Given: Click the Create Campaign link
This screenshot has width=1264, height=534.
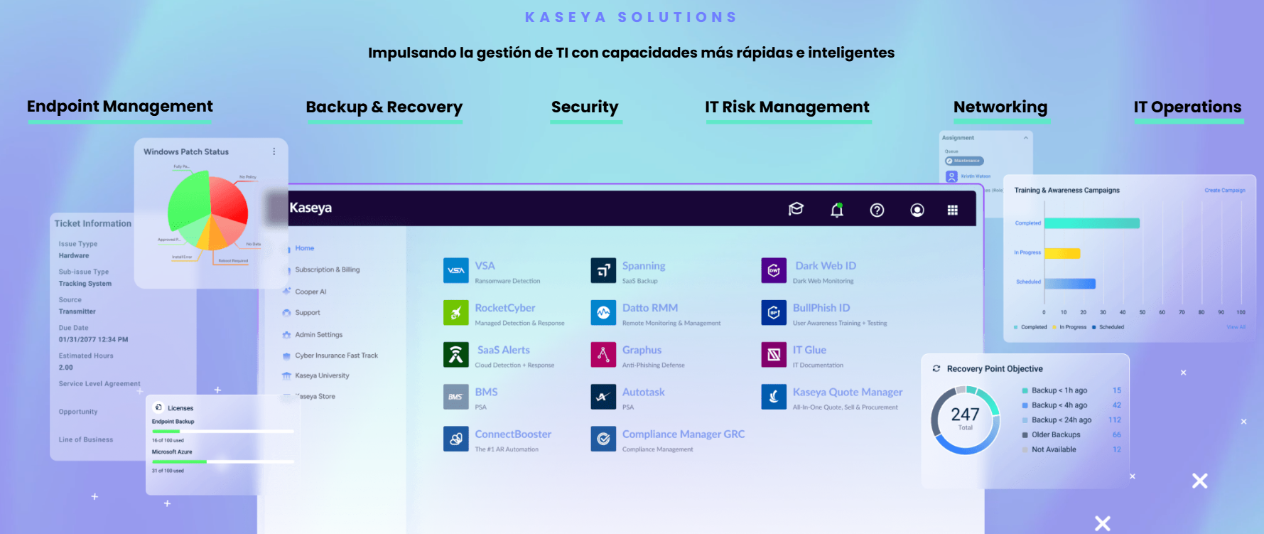Looking at the screenshot, I should coord(1224,191).
